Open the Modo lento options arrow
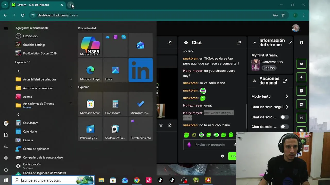This screenshot has height=185, width=330. pyautogui.click(x=287, y=96)
